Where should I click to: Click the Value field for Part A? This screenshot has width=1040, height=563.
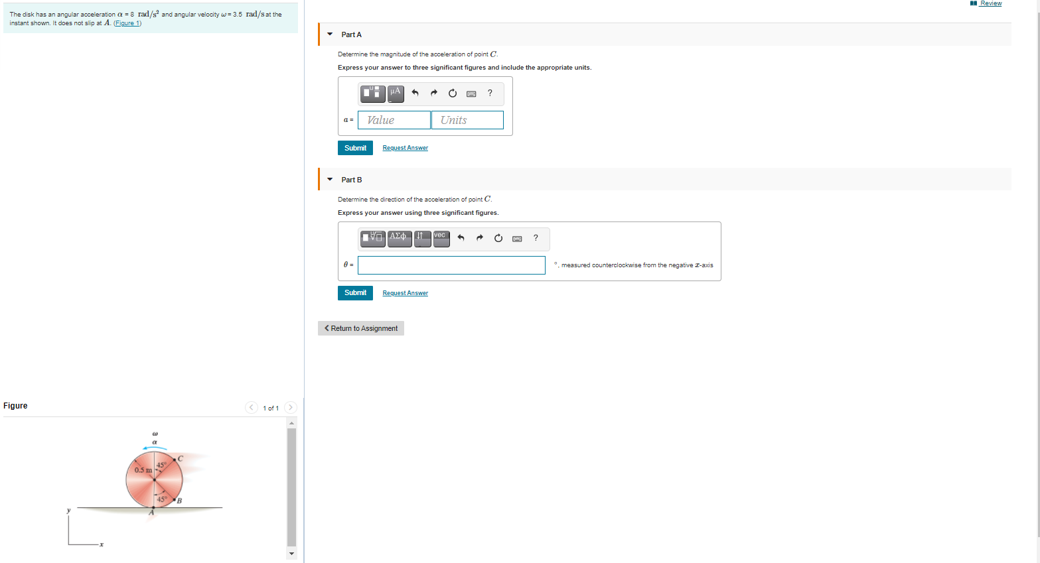394,120
